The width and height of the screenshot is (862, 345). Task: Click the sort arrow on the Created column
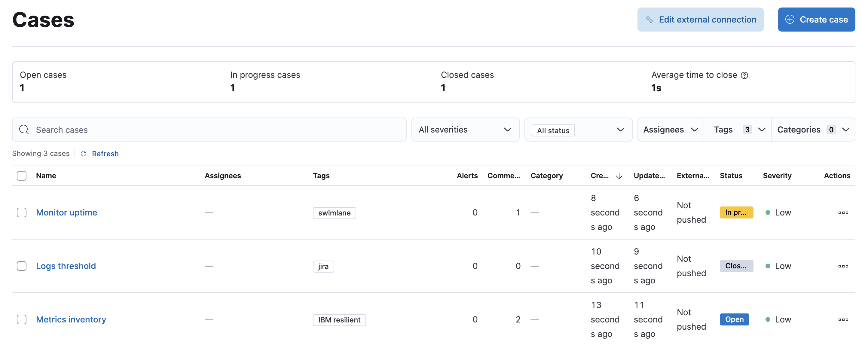[x=619, y=176]
